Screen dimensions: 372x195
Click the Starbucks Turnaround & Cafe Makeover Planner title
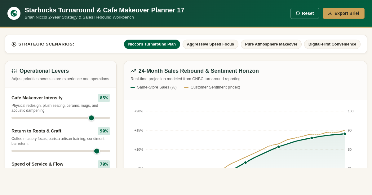click(x=104, y=10)
